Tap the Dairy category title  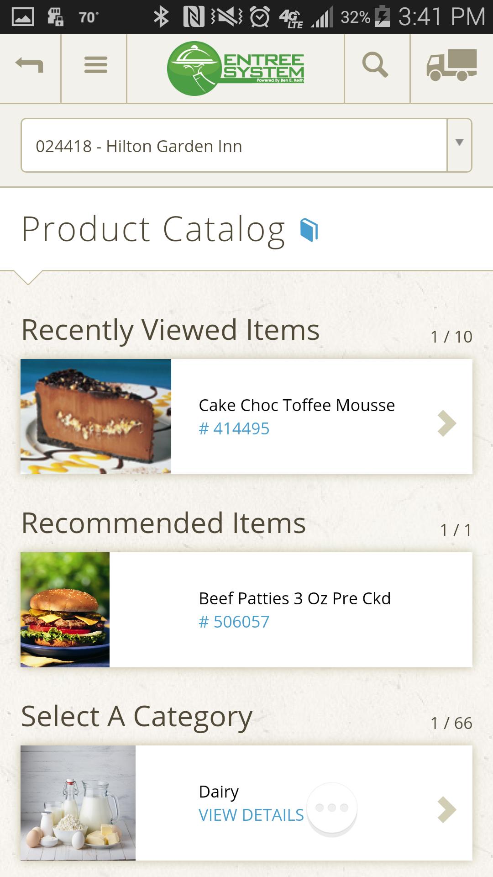point(219,792)
